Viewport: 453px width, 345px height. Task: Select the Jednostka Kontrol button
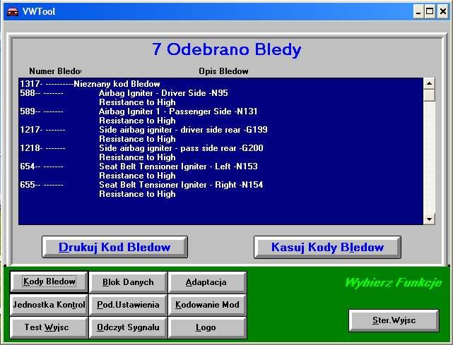point(49,305)
